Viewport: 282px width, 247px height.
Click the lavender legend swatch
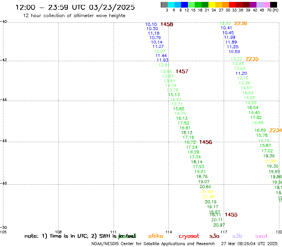[x=260, y=5]
